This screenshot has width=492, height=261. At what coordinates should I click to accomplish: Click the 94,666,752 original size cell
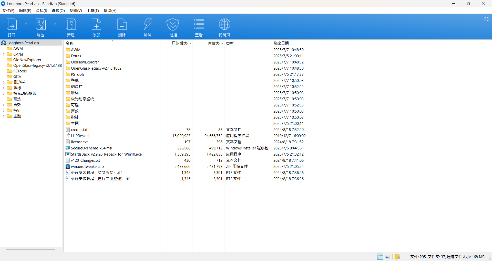pos(213,136)
